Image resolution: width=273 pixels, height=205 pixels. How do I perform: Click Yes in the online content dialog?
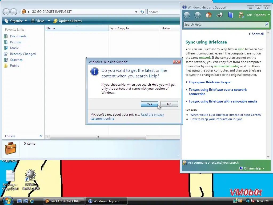tap(149, 104)
